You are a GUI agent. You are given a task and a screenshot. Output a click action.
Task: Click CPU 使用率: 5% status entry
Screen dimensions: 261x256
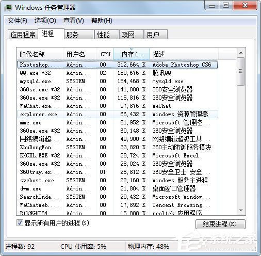click(x=83, y=247)
